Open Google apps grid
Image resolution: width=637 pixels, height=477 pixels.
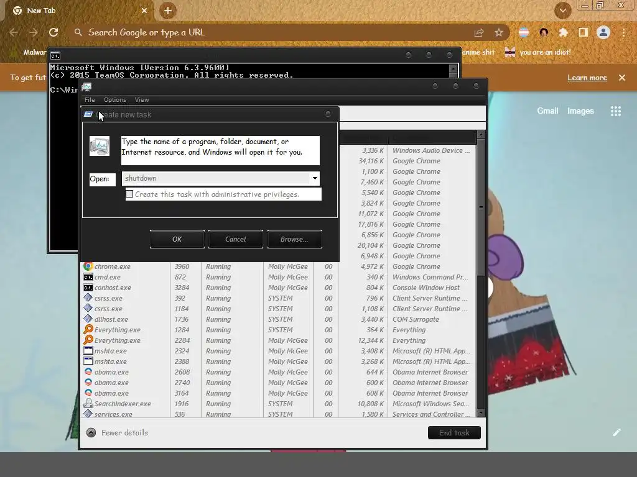coord(616,111)
